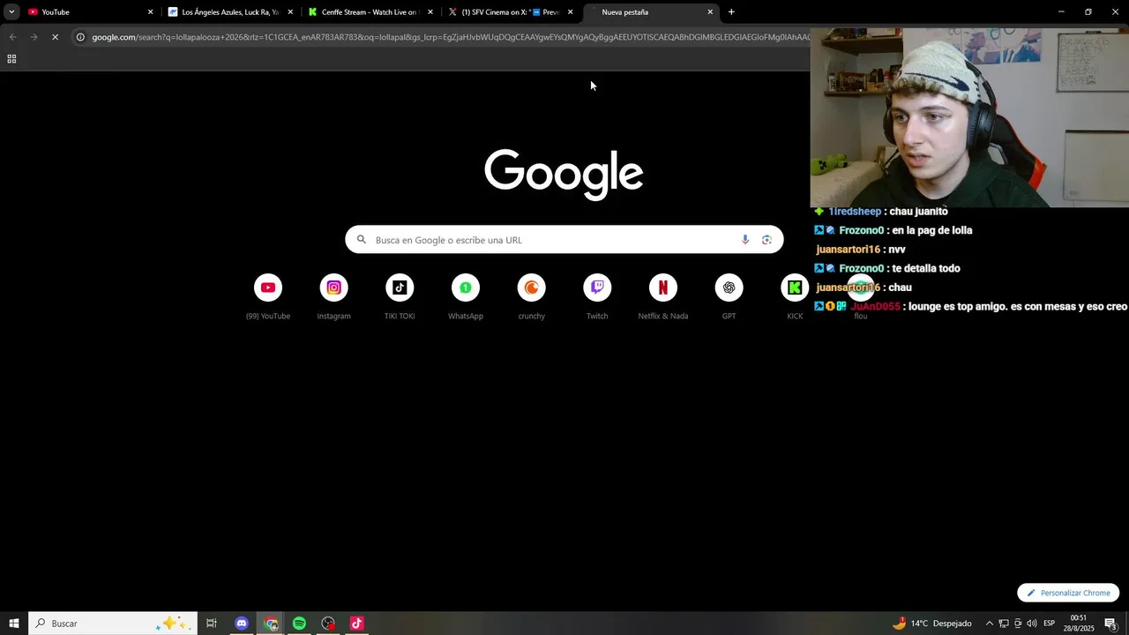Open the OBS icon in the taskbar
The width and height of the screenshot is (1129, 635).
click(x=328, y=624)
